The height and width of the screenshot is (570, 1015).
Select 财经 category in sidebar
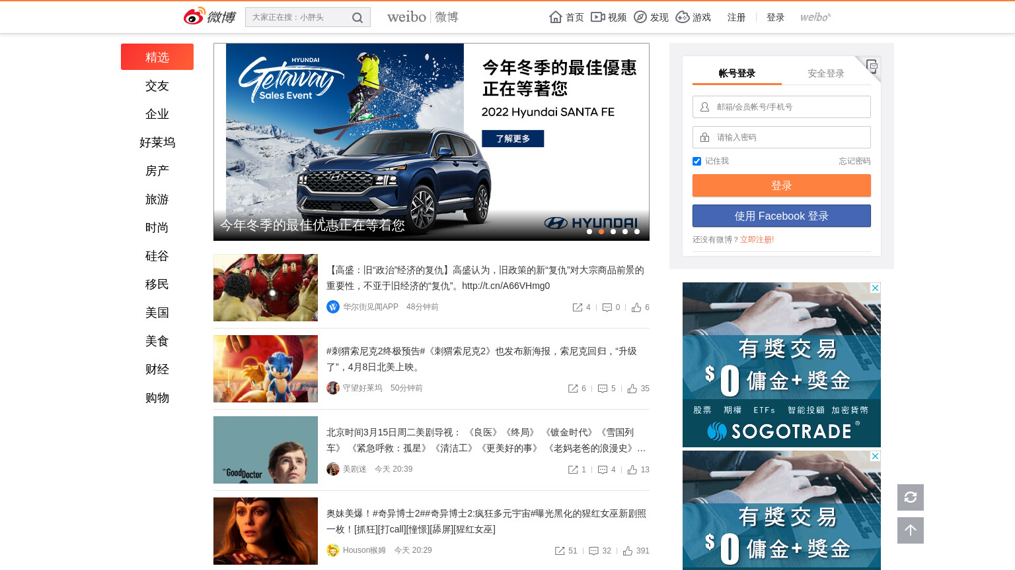(157, 369)
